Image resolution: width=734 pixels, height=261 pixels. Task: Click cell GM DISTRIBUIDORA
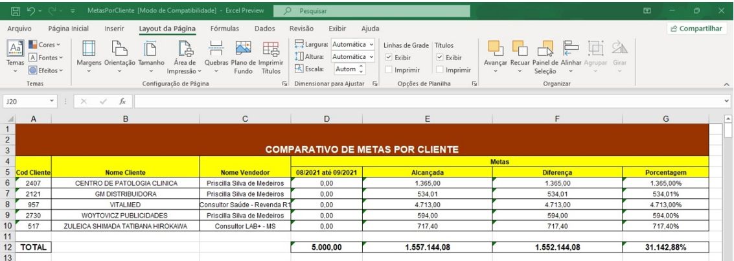[x=126, y=194]
